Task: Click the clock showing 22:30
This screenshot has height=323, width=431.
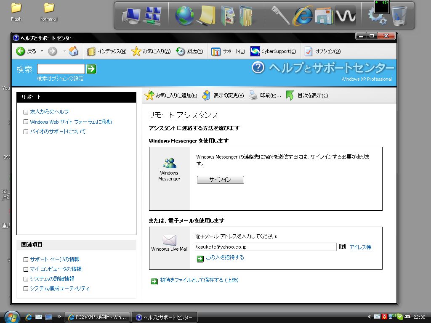Action: click(x=419, y=317)
